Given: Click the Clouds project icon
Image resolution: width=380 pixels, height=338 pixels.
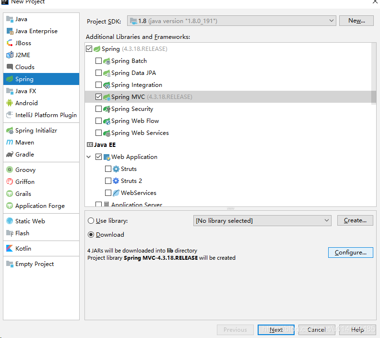Looking at the screenshot, I should pos(10,67).
